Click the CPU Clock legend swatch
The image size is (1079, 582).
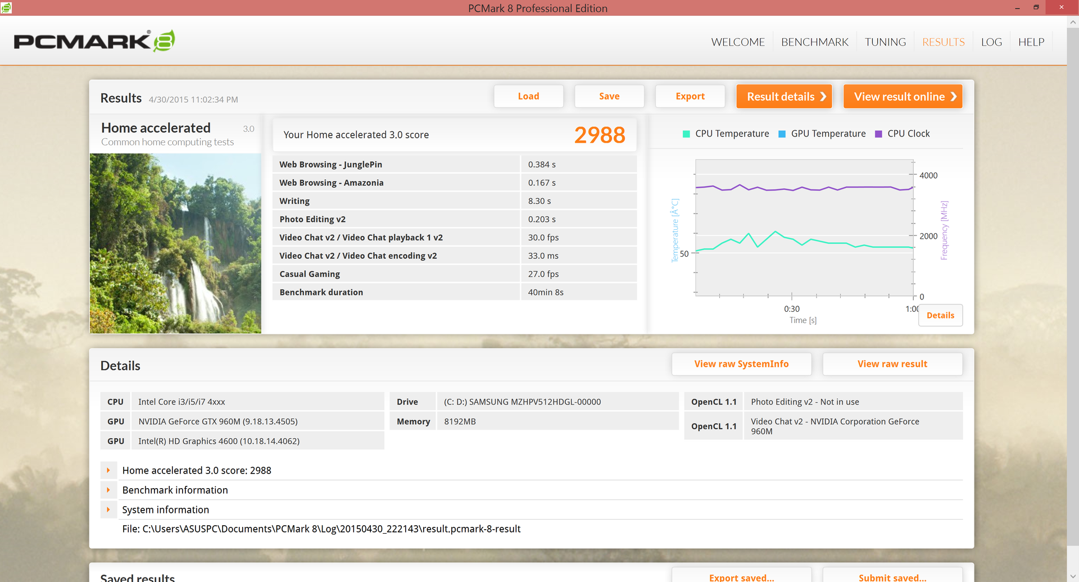pos(878,134)
